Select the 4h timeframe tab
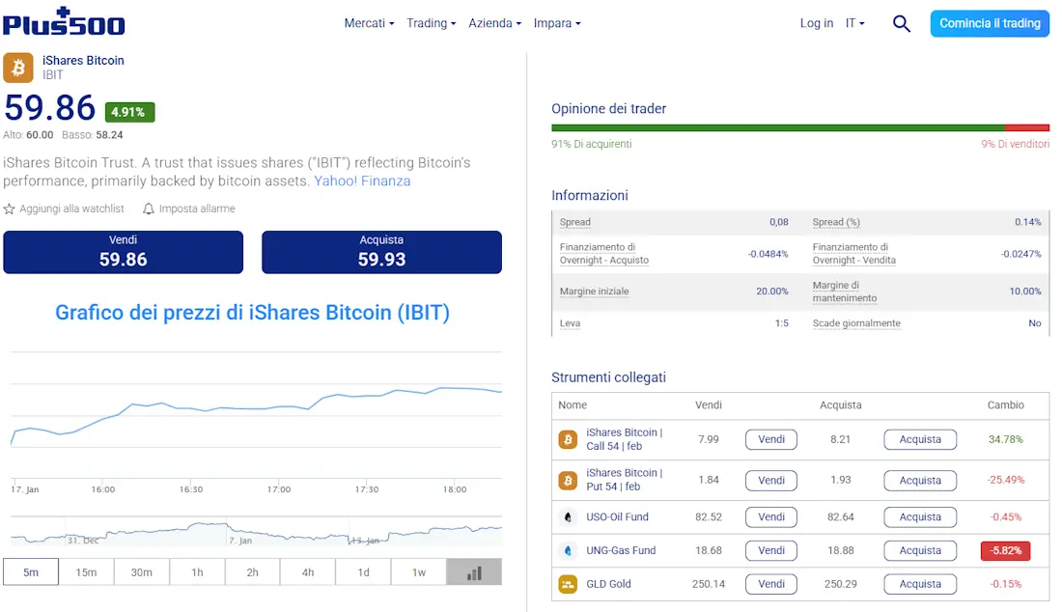 (308, 572)
